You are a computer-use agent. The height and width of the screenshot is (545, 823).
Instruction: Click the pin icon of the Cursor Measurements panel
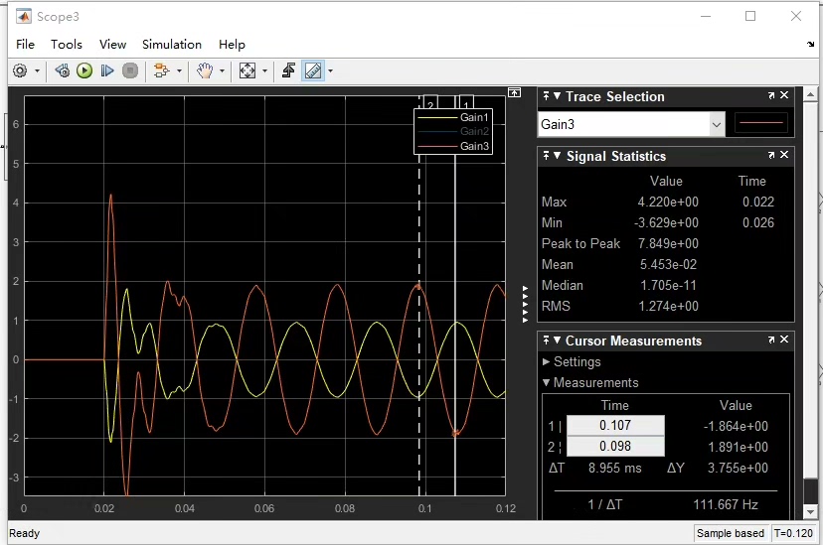click(546, 341)
